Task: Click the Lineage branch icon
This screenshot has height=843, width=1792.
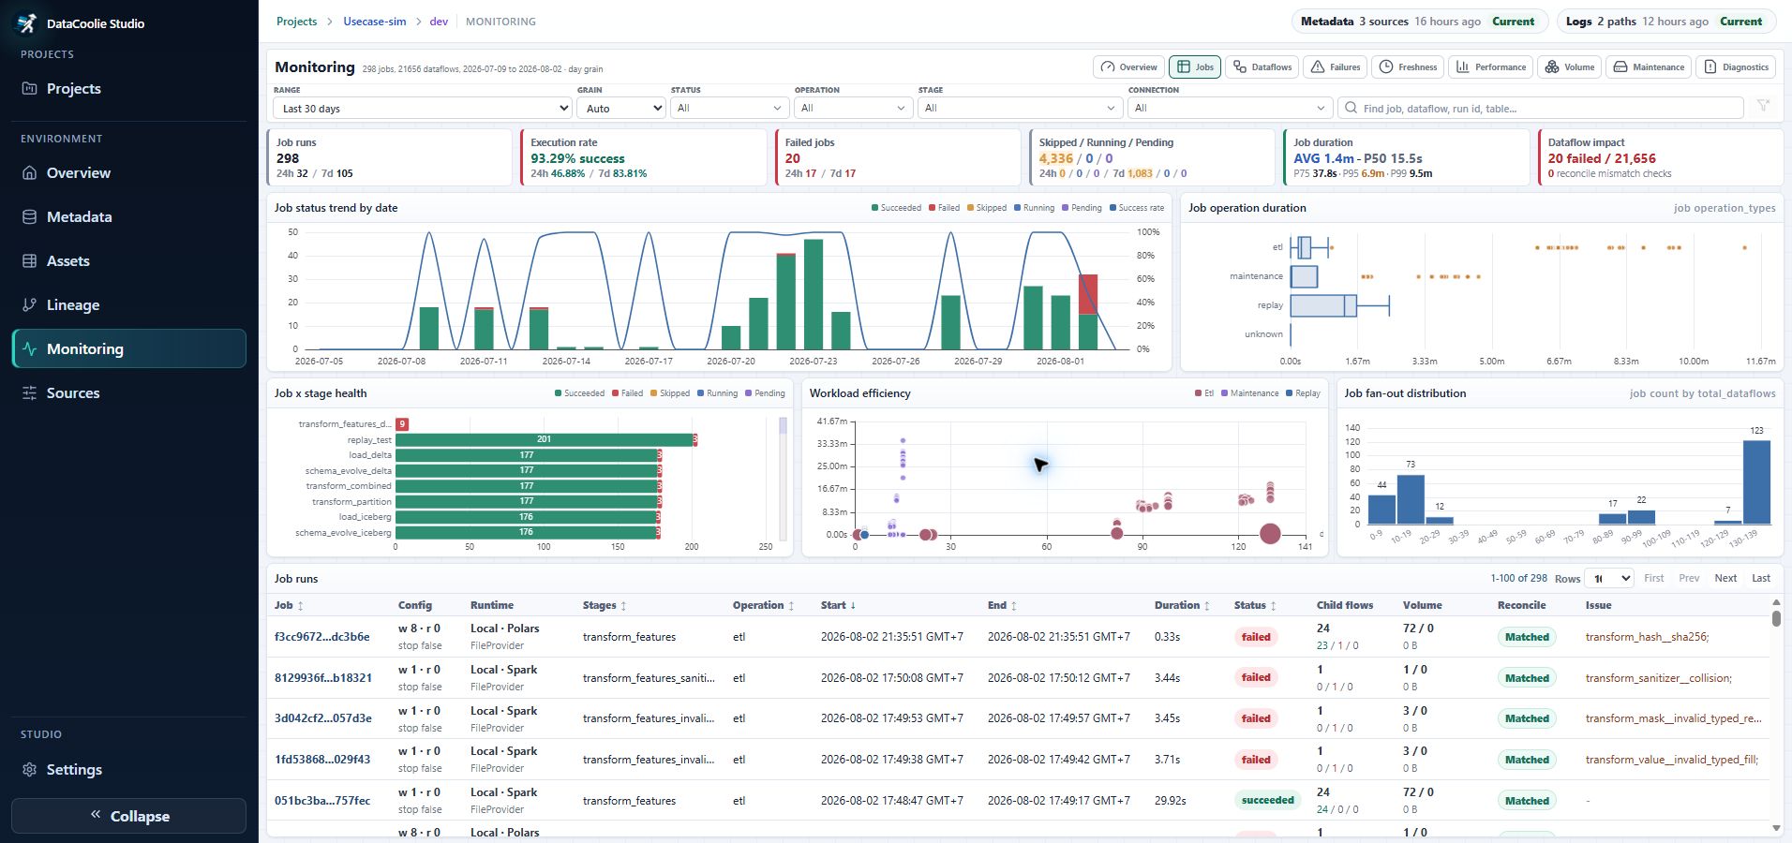Action: (x=29, y=305)
